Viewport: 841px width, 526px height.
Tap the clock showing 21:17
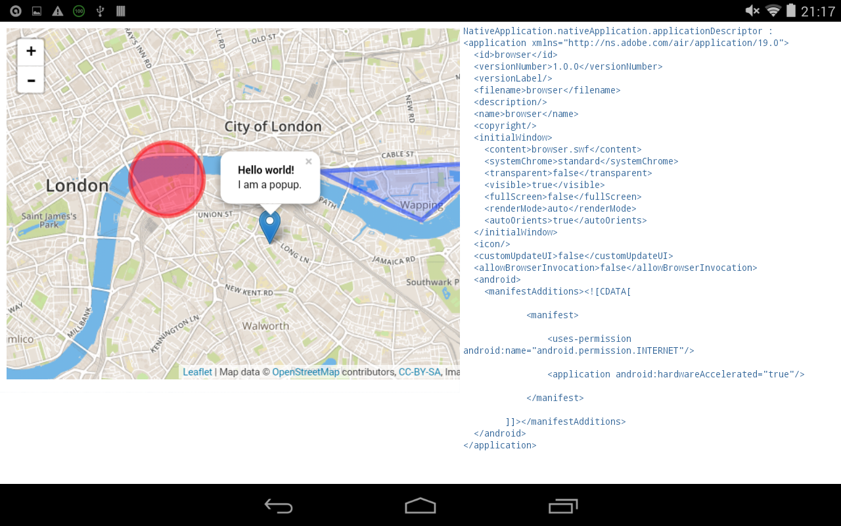click(x=817, y=11)
